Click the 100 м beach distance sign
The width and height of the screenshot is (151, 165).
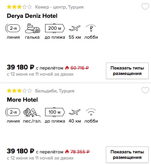pyautogui.click(x=55, y=112)
